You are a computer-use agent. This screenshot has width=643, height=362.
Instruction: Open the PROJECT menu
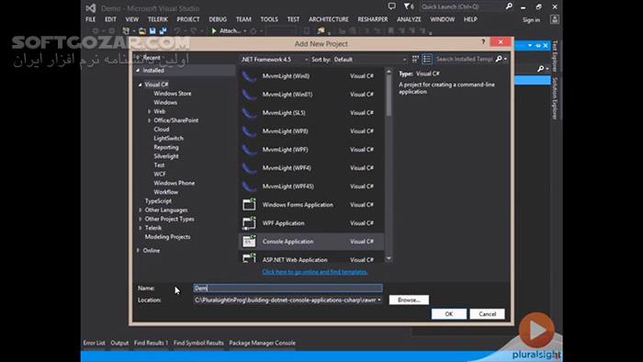(188, 19)
